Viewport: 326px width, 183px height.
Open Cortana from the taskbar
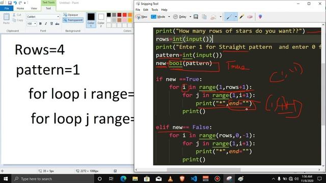pyautogui.click(x=100, y=178)
